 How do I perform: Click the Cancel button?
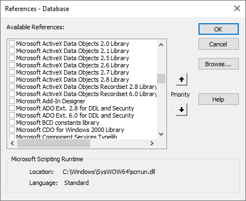click(218, 44)
